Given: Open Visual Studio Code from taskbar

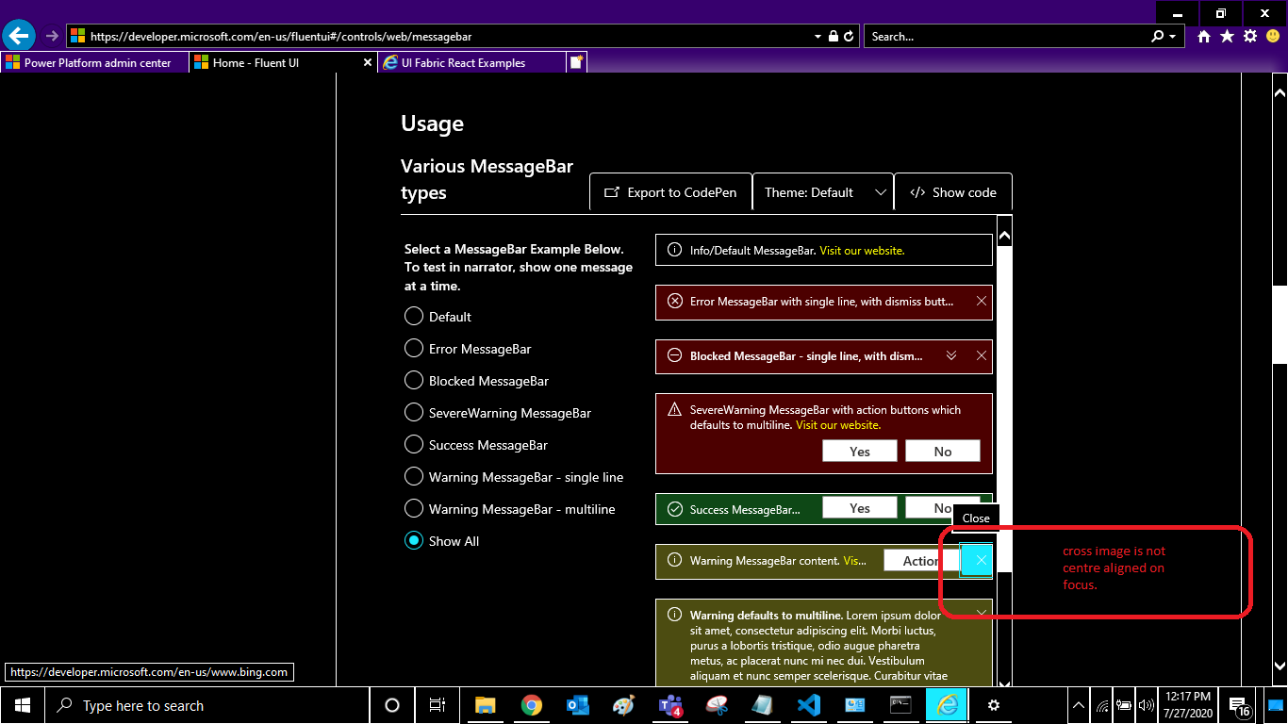Looking at the screenshot, I should (808, 705).
